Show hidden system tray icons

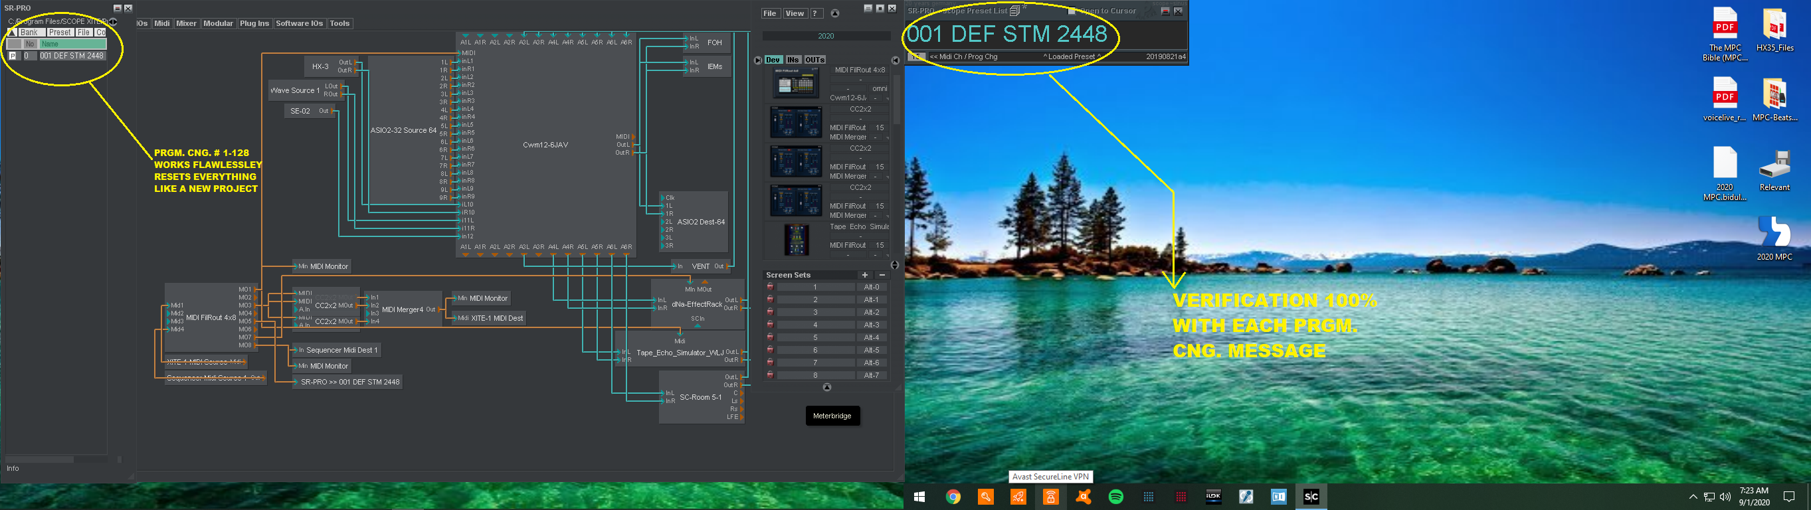pos(1693,497)
